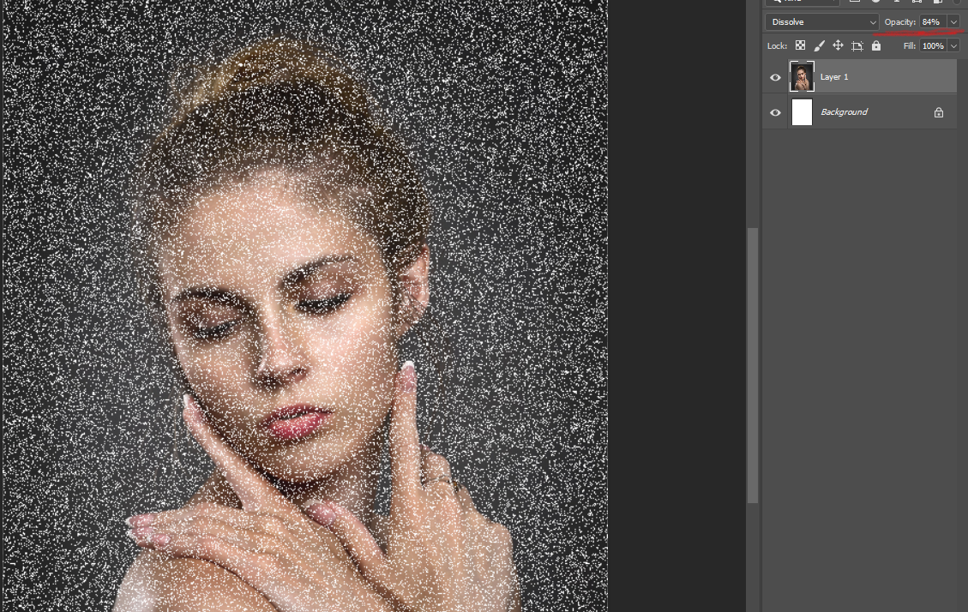Hide the Background layer via its eye icon
The width and height of the screenshot is (968, 612).
pyautogui.click(x=775, y=112)
